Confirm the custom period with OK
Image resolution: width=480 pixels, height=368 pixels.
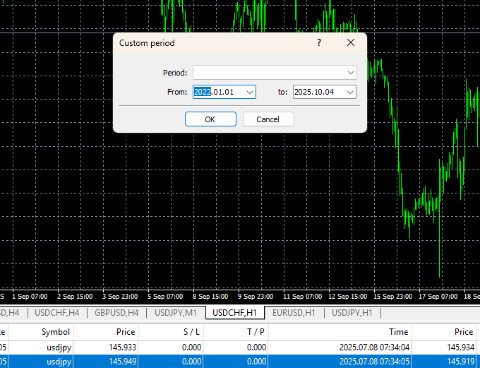pyautogui.click(x=210, y=119)
